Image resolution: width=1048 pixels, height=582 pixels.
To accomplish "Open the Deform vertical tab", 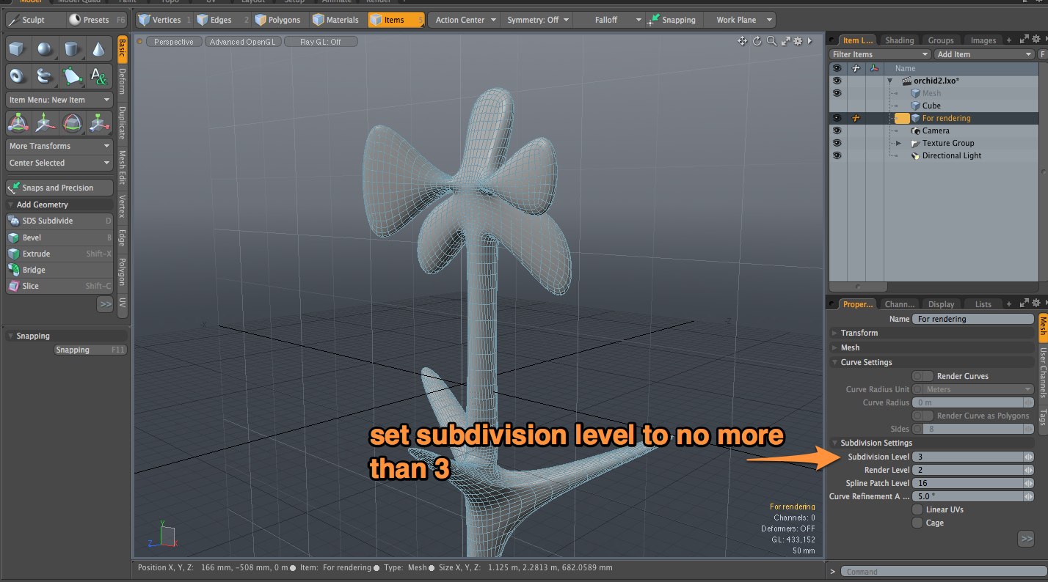I will (x=122, y=81).
